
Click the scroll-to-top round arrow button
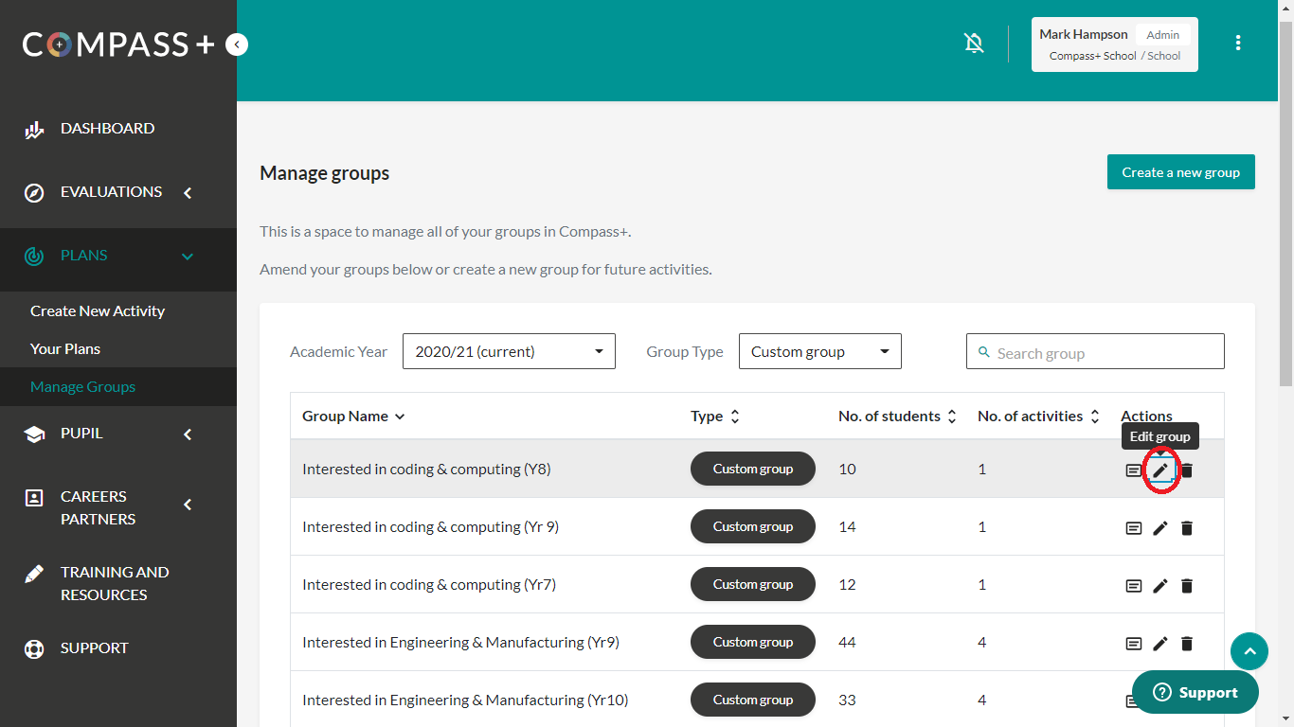point(1249,651)
